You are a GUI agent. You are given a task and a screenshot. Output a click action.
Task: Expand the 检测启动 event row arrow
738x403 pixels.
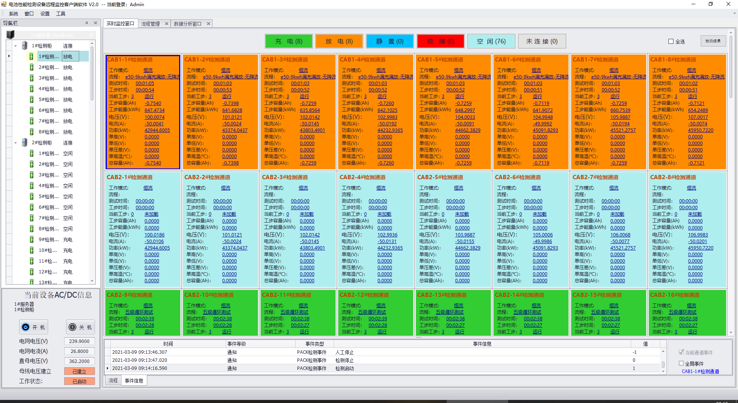pos(107,368)
